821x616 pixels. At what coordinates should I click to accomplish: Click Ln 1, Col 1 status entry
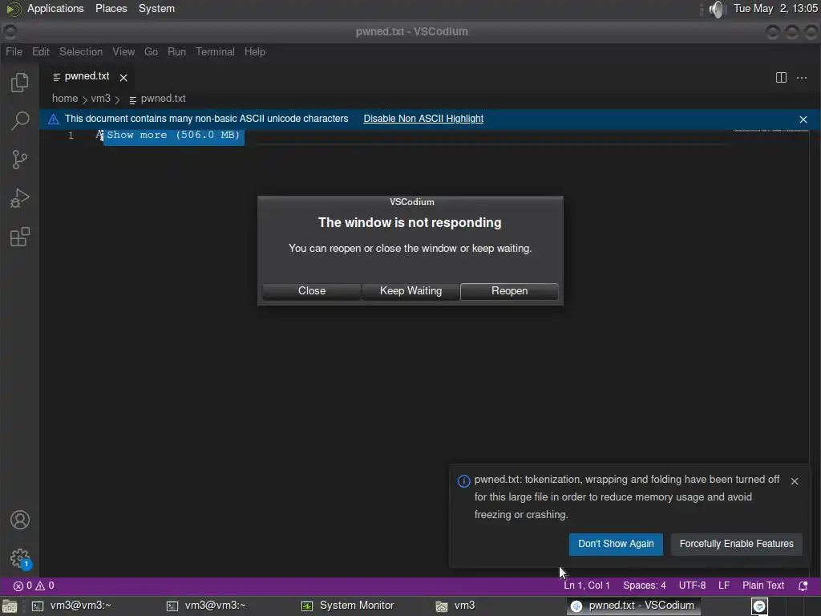[586, 586]
